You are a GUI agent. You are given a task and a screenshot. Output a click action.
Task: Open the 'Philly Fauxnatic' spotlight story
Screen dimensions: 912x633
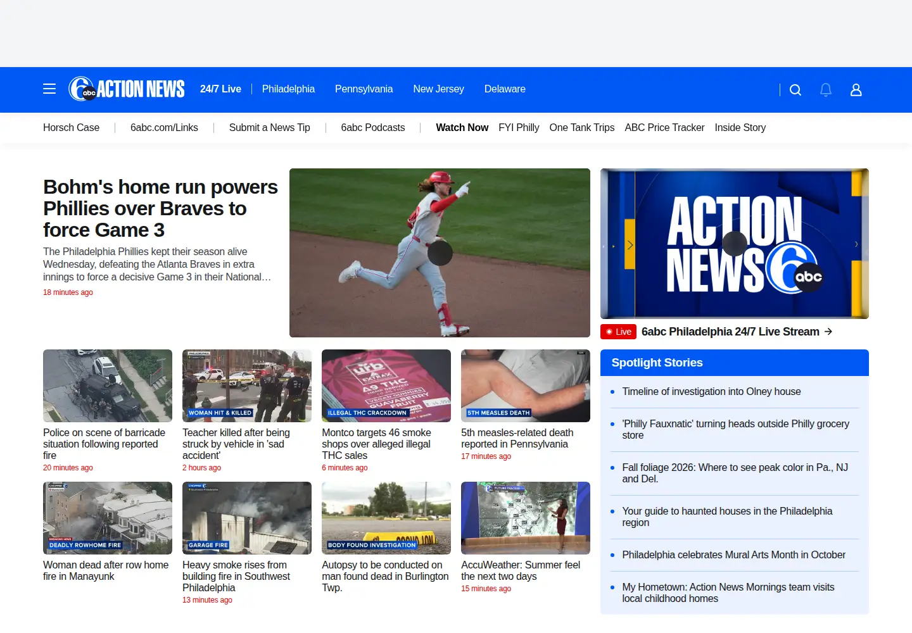[735, 430]
